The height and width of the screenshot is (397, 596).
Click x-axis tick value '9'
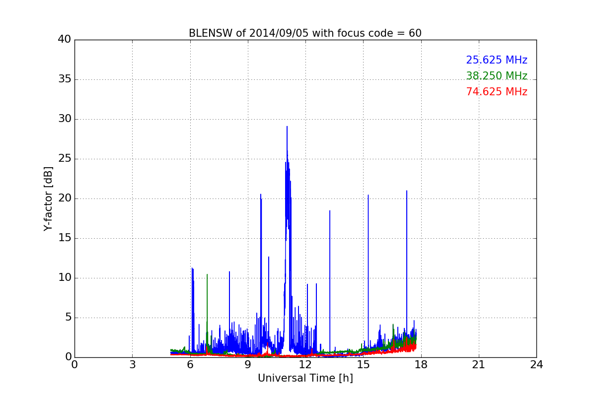coord(248,365)
